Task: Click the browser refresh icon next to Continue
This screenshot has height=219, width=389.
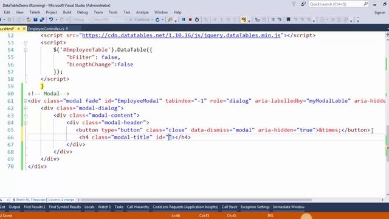Action: [157, 19]
